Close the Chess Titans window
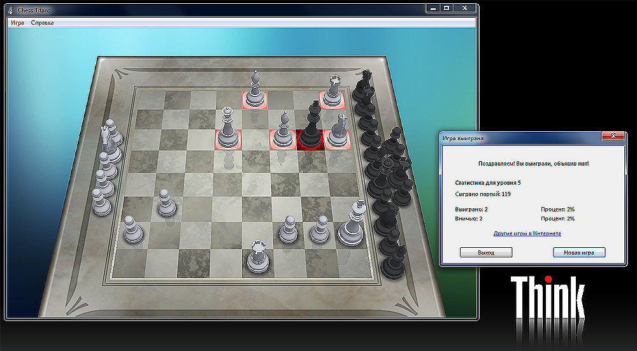 pyautogui.click(x=465, y=8)
